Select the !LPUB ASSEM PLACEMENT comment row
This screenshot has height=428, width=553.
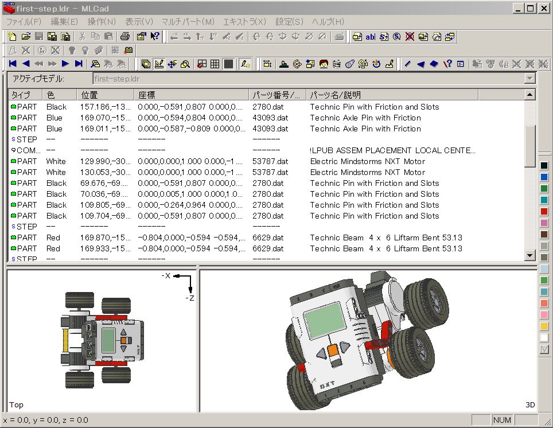266,150
